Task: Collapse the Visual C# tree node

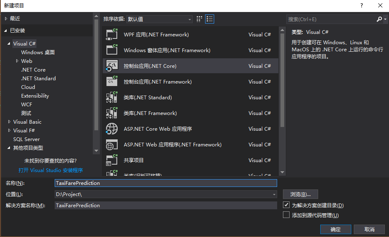Action: pyautogui.click(x=9, y=43)
